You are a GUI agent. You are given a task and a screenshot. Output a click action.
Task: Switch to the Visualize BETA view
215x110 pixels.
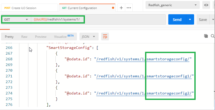(64, 36)
